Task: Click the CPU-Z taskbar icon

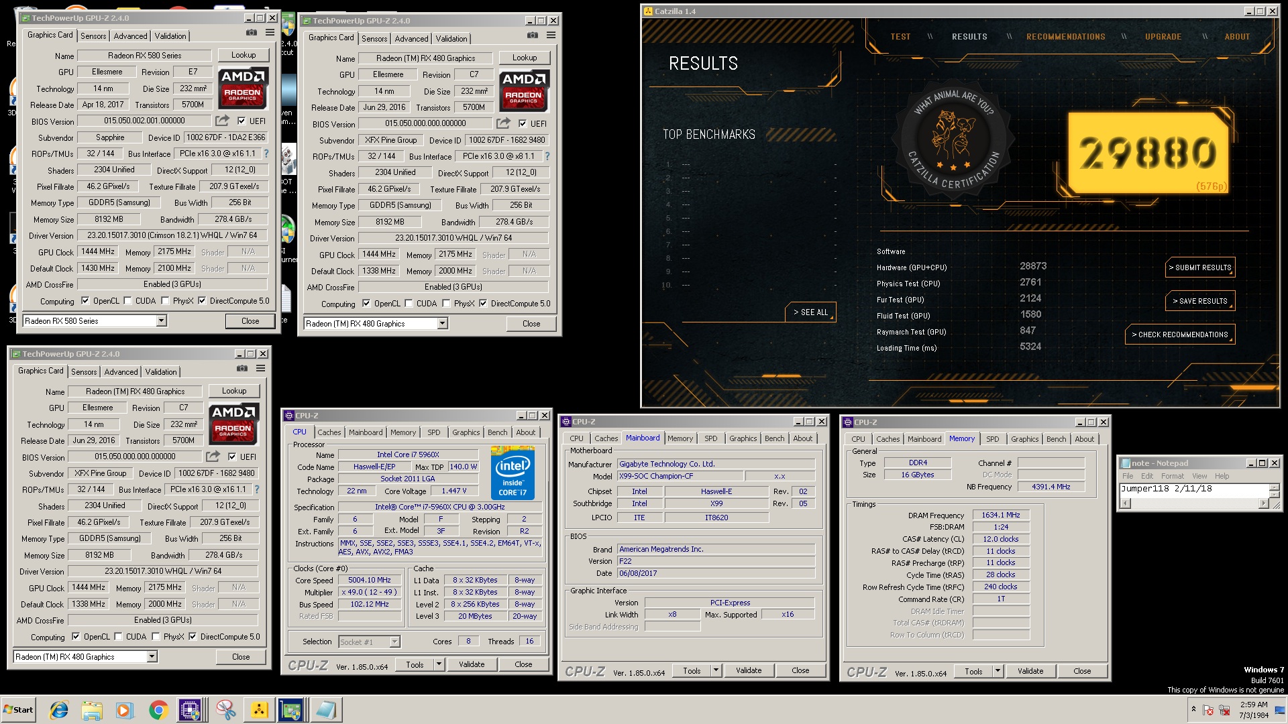Action: [x=190, y=710]
